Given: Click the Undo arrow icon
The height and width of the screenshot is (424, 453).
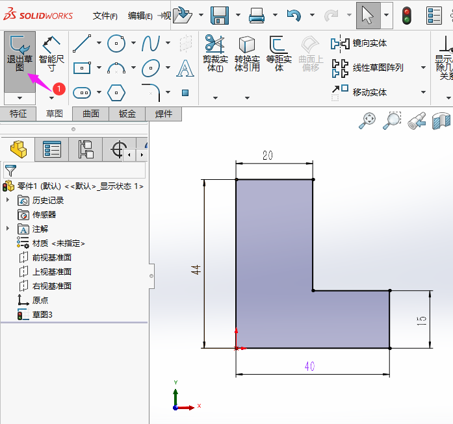Looking at the screenshot, I should click(x=294, y=15).
